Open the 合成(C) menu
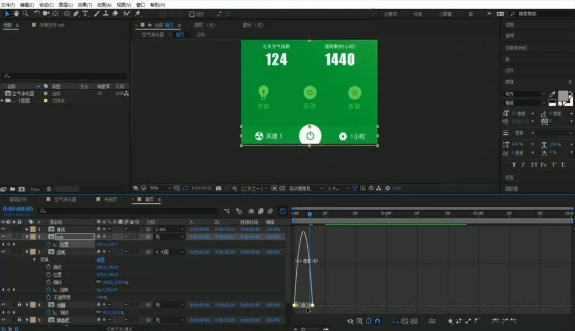The width and height of the screenshot is (575, 331). 46,5
